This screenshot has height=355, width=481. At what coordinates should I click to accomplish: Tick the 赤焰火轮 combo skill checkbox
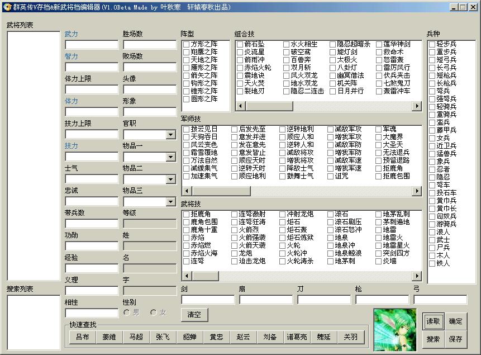click(240, 68)
